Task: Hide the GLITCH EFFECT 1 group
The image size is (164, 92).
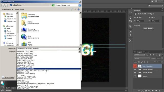Action: (x=135, y=70)
